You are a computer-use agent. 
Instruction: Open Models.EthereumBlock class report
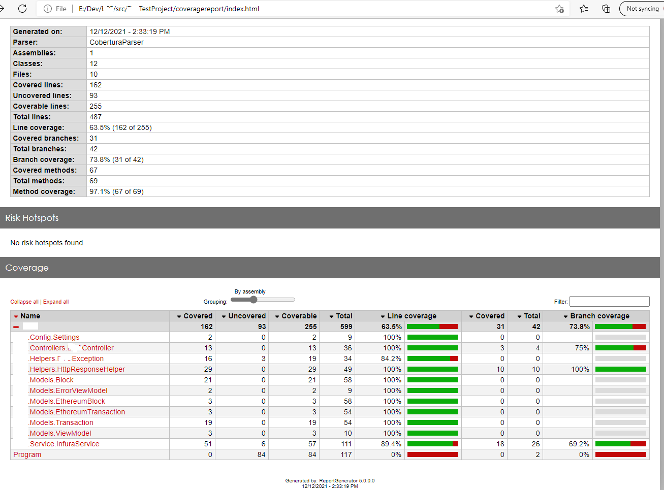point(67,401)
